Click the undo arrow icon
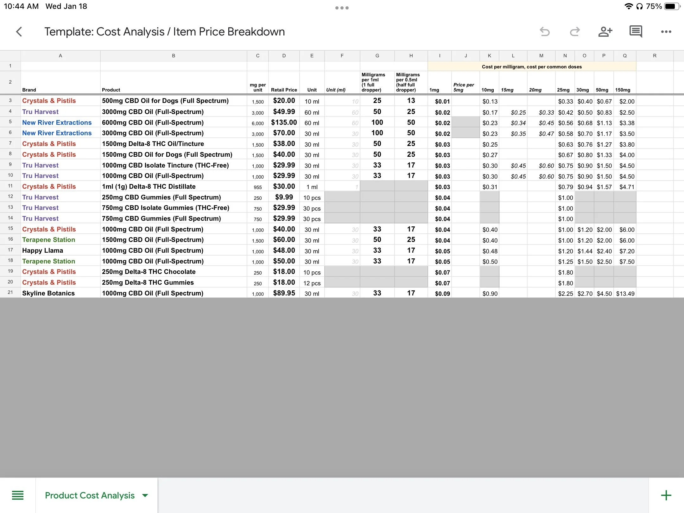Viewport: 684px width, 513px height. pyautogui.click(x=545, y=32)
